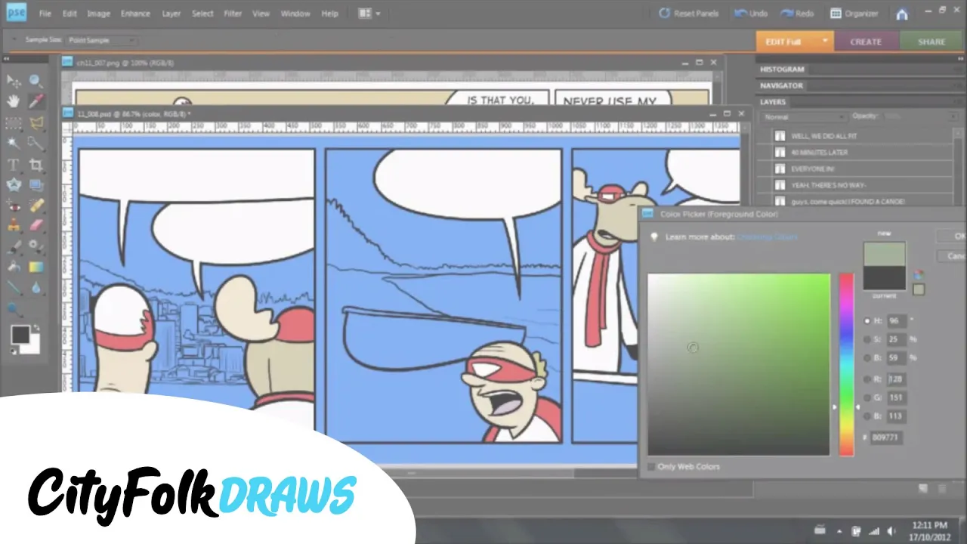Open the Edit Full mode dropdown arrow
The width and height of the screenshot is (967, 544).
coord(825,42)
